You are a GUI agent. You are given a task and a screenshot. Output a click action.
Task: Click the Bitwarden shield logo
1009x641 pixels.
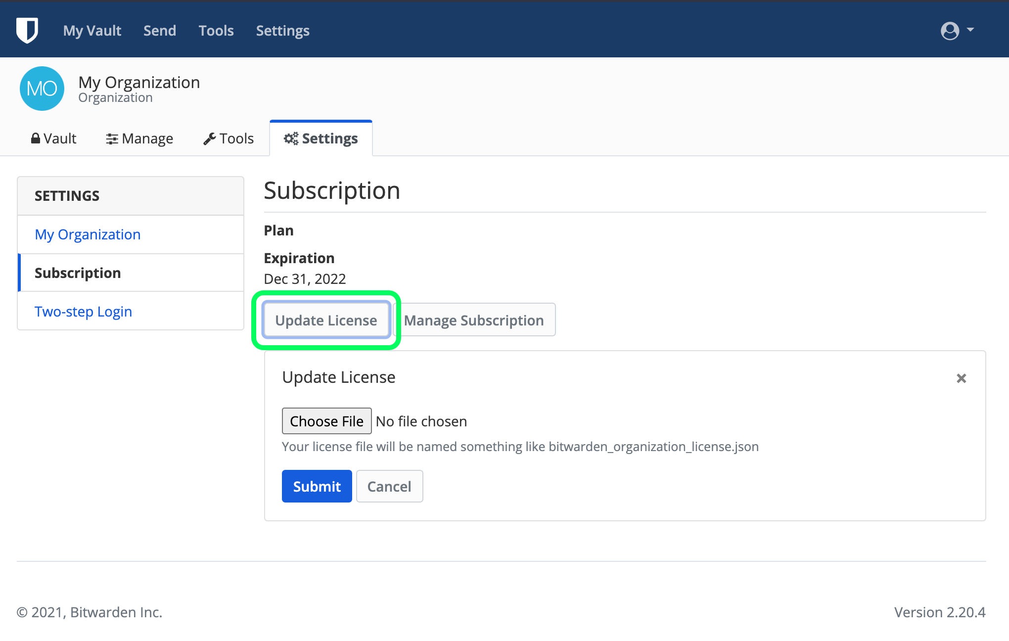[x=27, y=30]
